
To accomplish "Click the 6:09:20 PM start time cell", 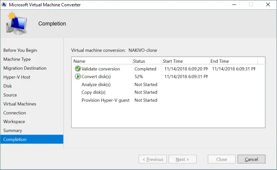I will pyautogui.click(x=186, y=69).
